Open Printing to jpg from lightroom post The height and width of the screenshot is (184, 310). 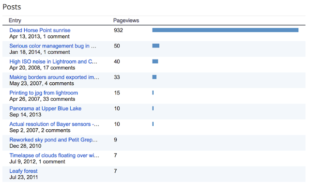coord(44,92)
